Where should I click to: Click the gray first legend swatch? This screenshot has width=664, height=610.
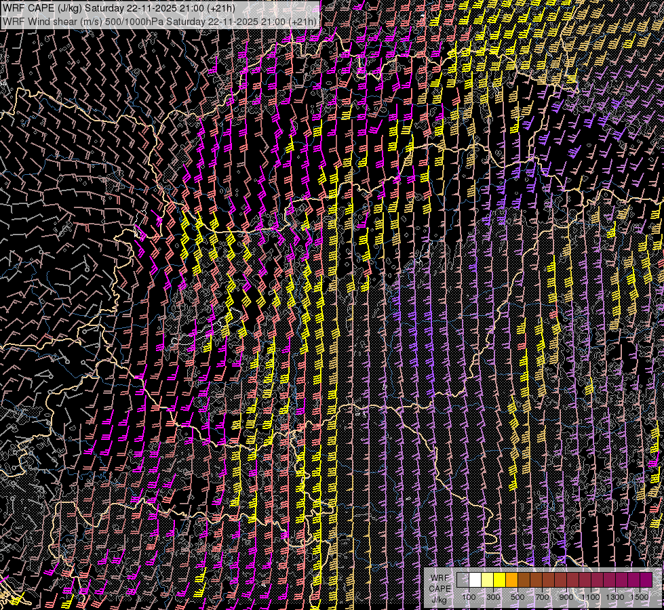463,579
